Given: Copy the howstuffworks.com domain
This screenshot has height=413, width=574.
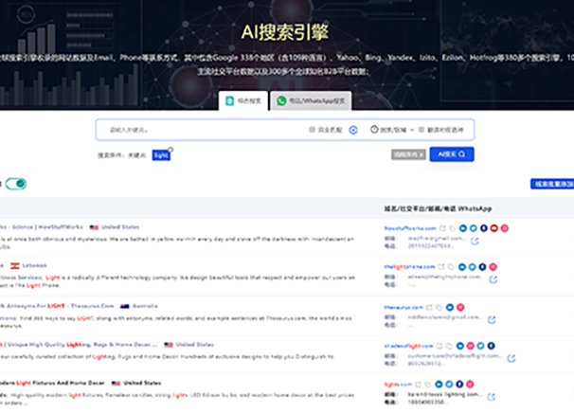Looking at the screenshot, I should click(453, 228).
